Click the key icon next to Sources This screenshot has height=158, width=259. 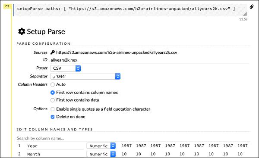click(x=53, y=52)
